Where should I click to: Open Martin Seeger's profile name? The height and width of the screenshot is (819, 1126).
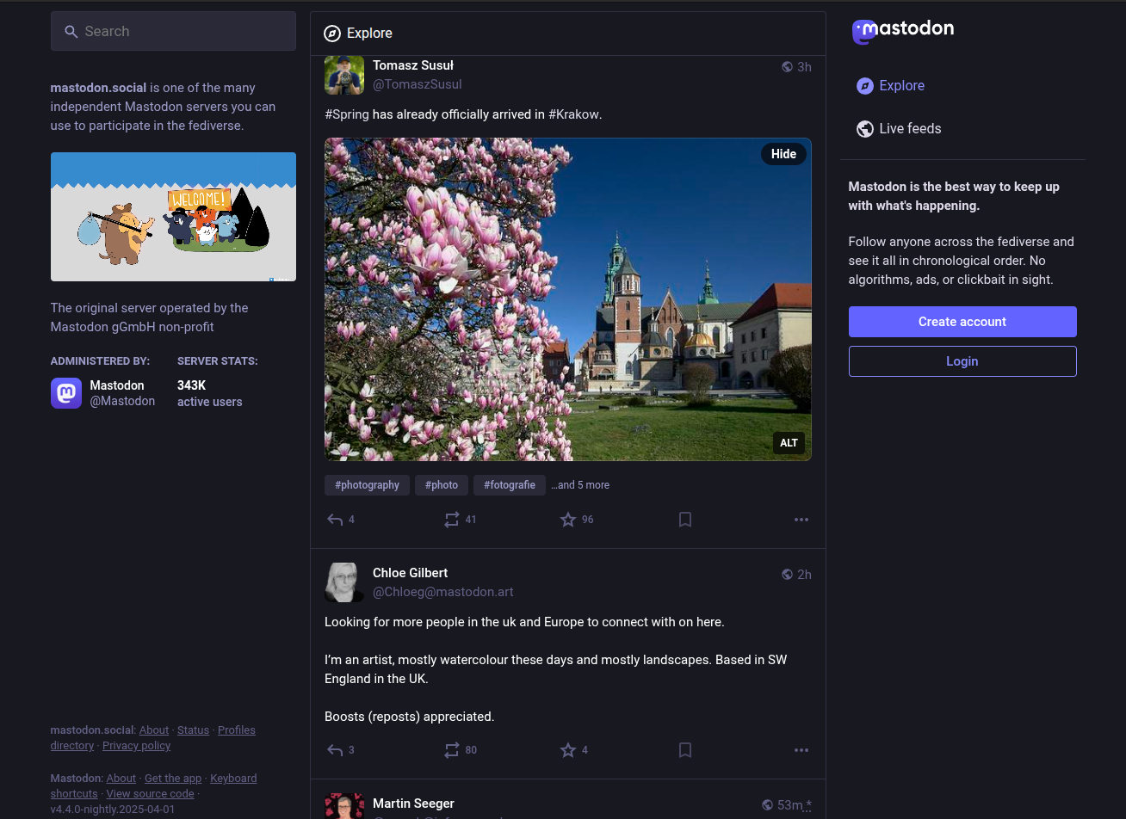[413, 804]
